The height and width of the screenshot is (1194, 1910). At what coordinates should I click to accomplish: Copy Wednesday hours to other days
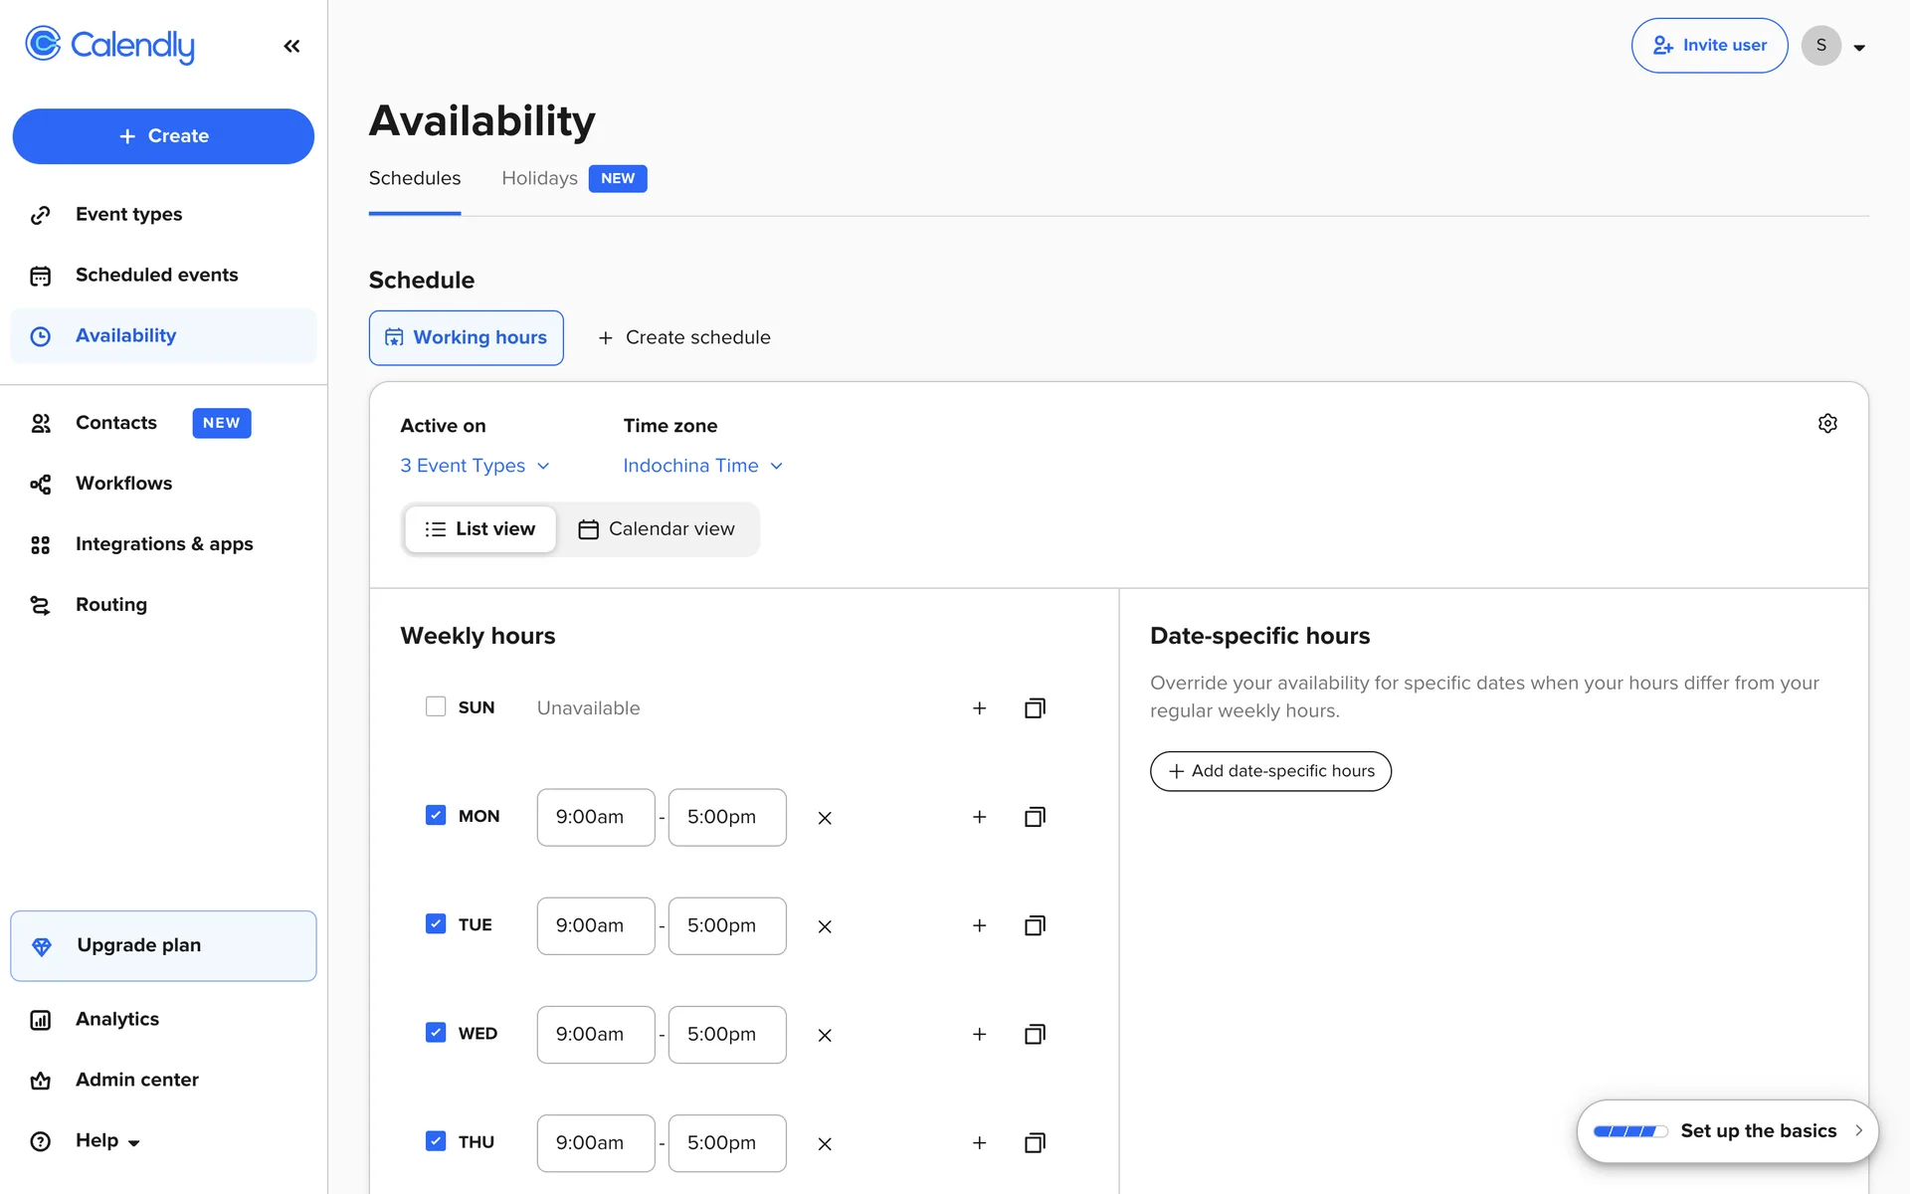(1035, 1035)
